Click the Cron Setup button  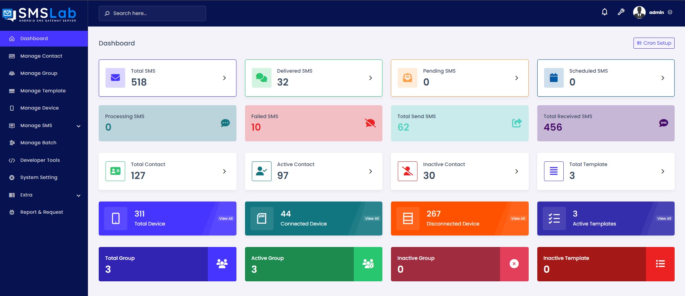pos(654,43)
